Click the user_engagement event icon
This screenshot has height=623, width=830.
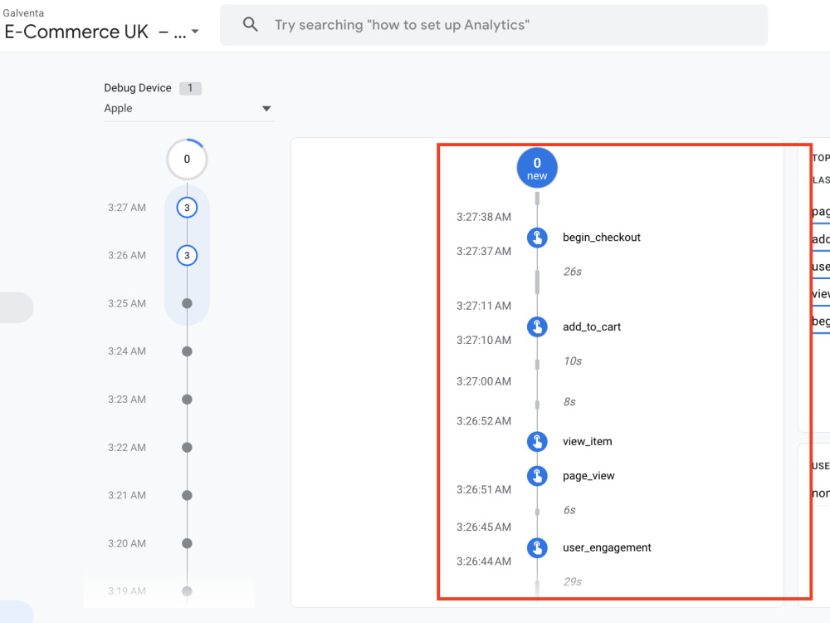537,547
